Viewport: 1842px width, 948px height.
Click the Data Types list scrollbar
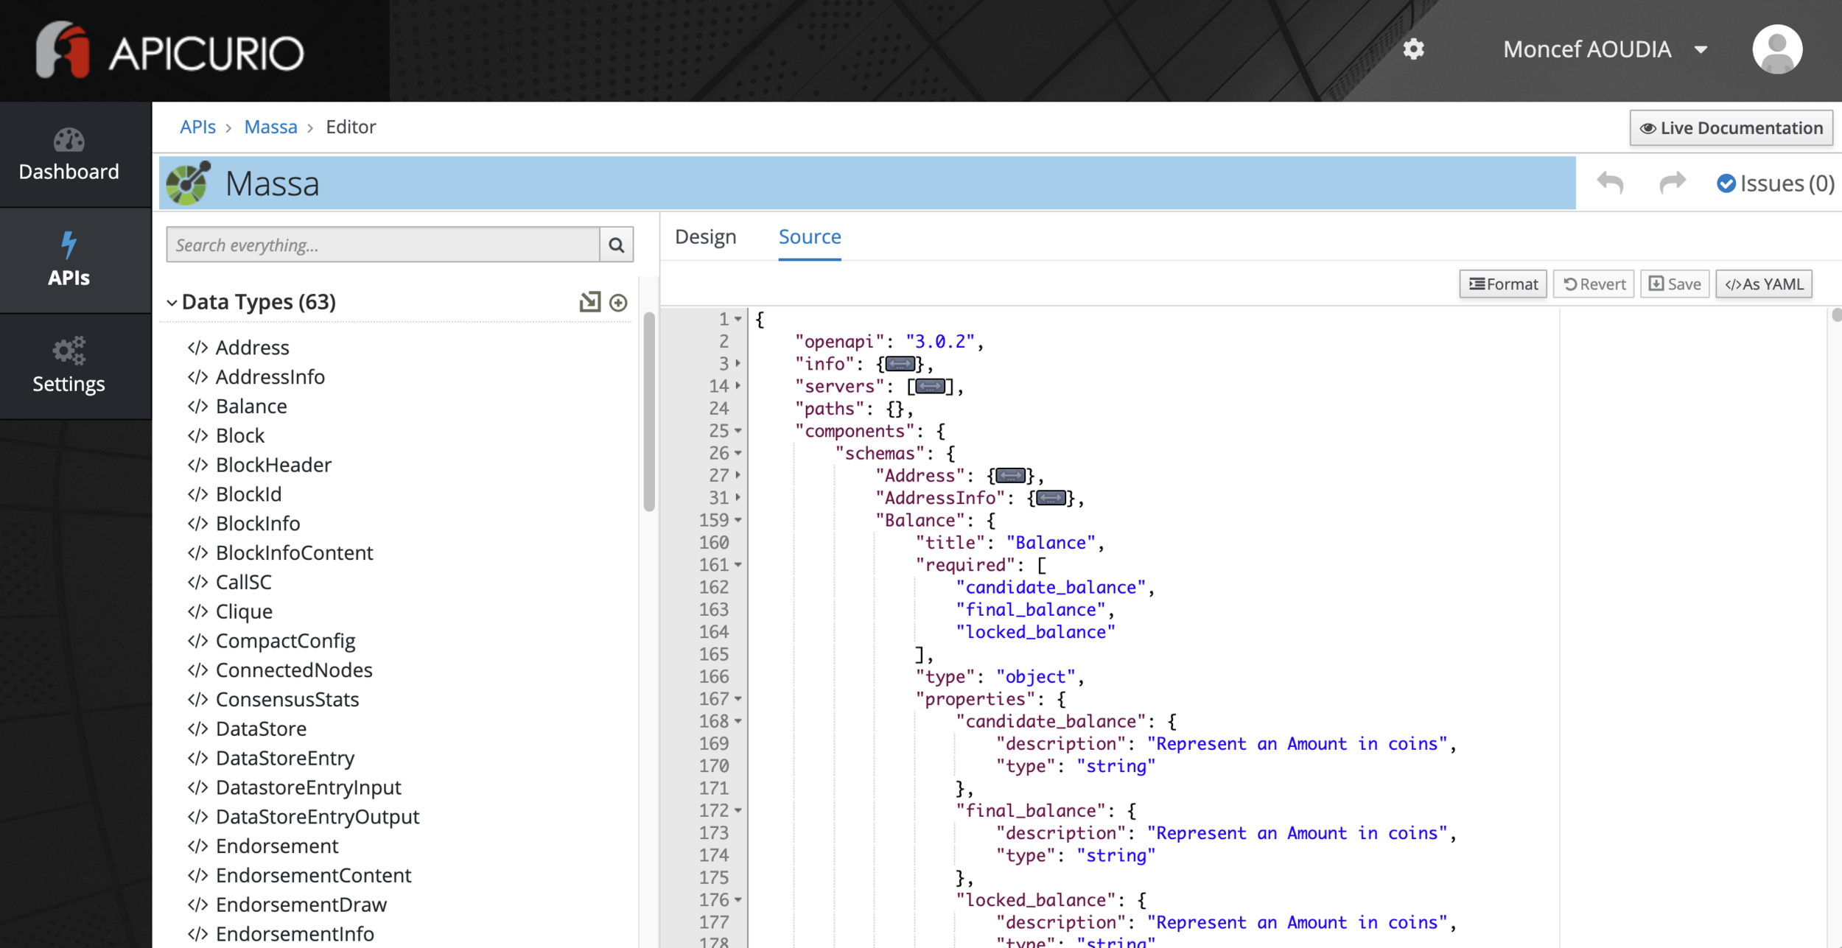[x=648, y=412]
